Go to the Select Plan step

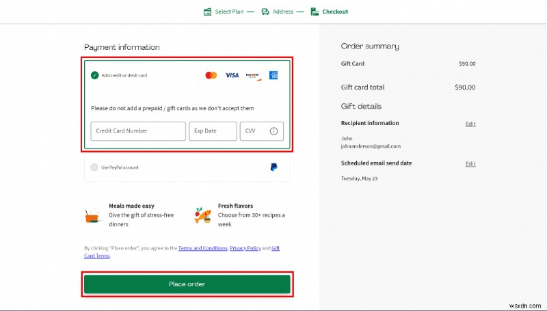click(x=229, y=12)
